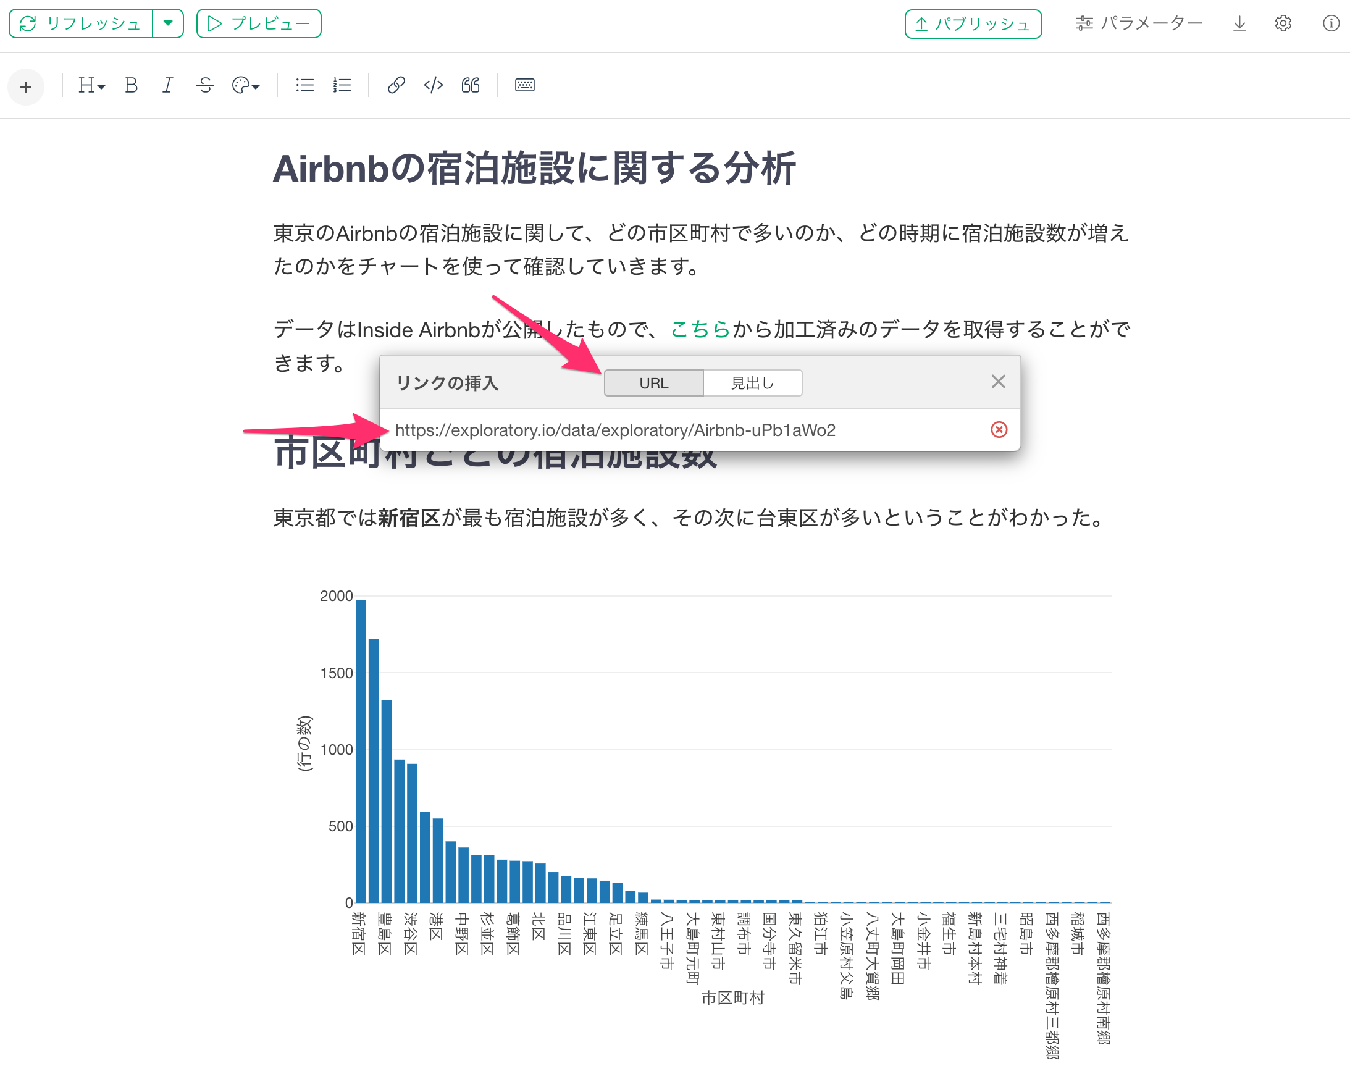The width and height of the screenshot is (1350, 1066).
Task: Clear the link URL with red X
Action: (x=999, y=429)
